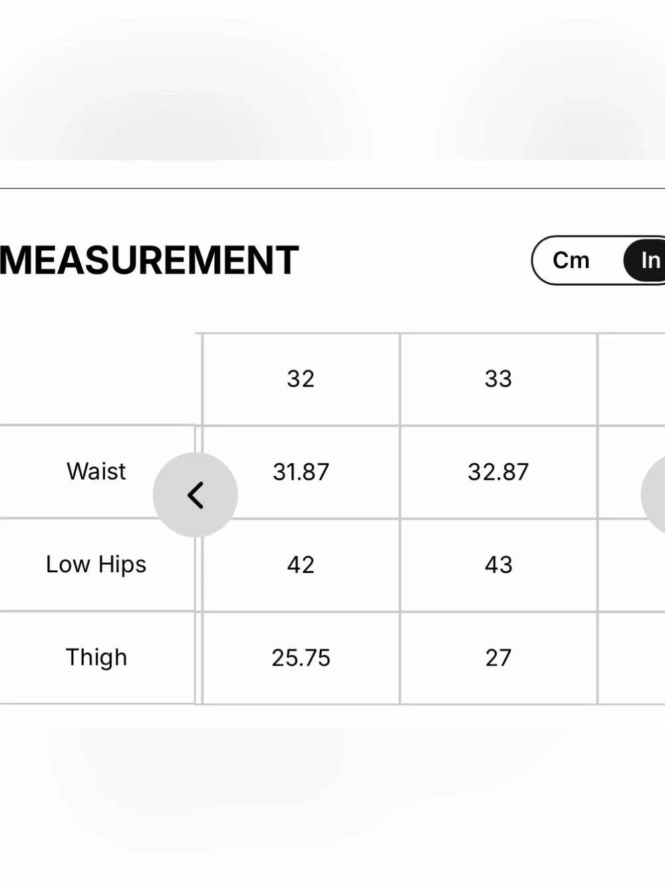Viewport: 665px width, 887px height.
Task: Click waist value 31.87
Action: pos(301,472)
